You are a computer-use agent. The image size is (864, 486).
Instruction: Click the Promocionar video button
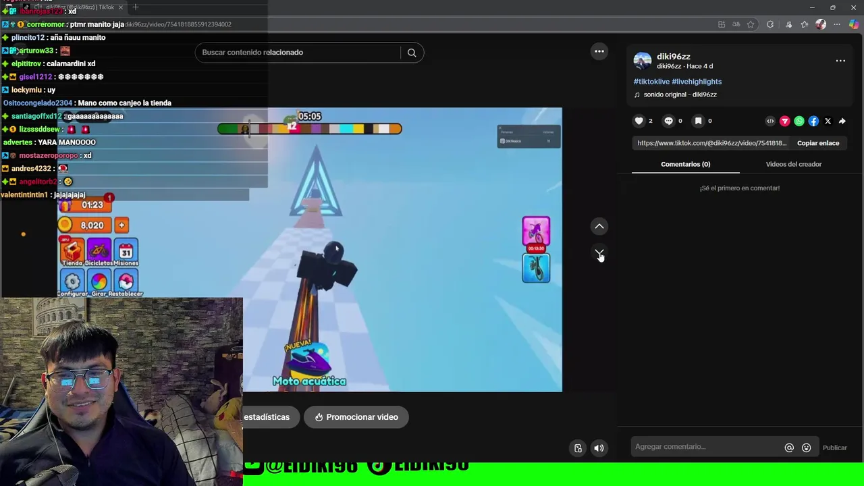pos(356,417)
